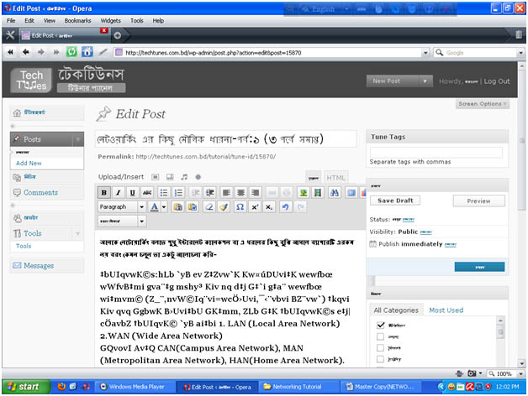Indent the paragraph using indent button

tap(210, 193)
